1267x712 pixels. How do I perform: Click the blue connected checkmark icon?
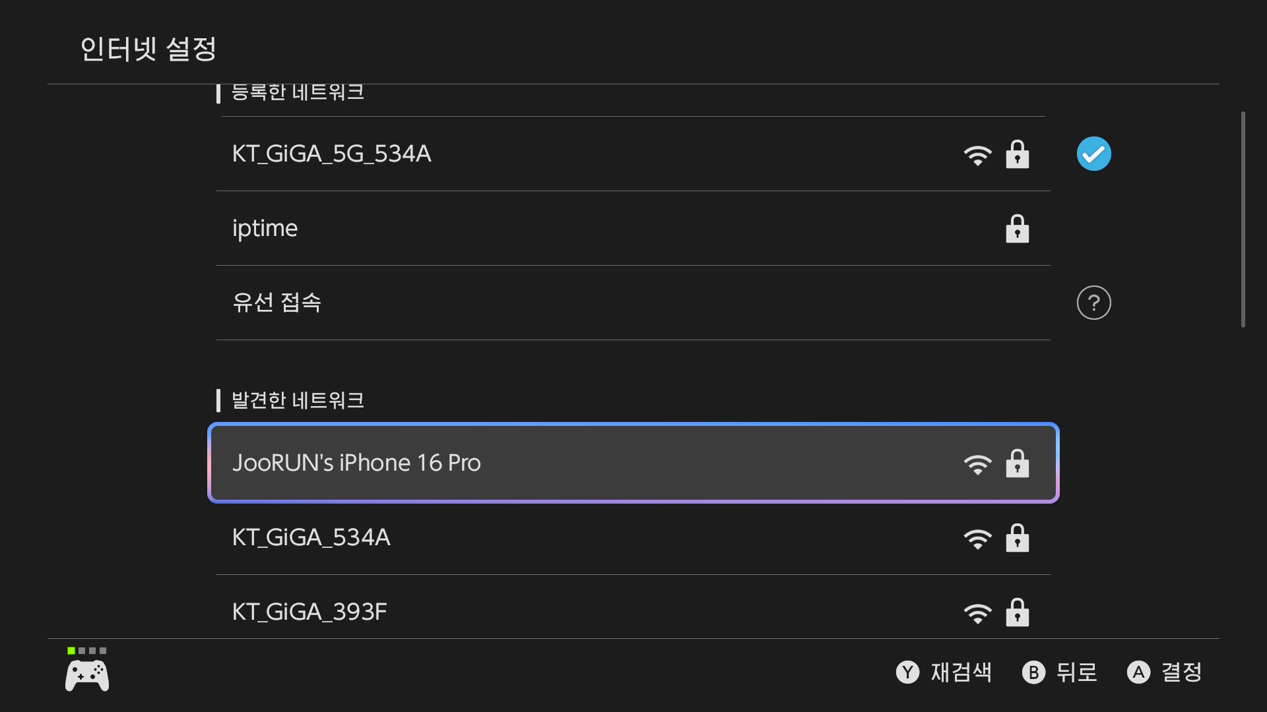point(1093,154)
